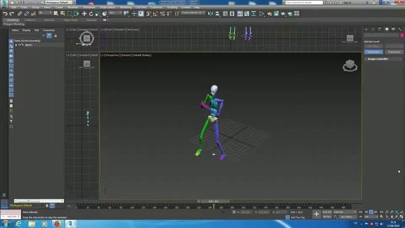Open the Select by Name dialog
This screenshot has width=405, height=228.
click(x=63, y=14)
